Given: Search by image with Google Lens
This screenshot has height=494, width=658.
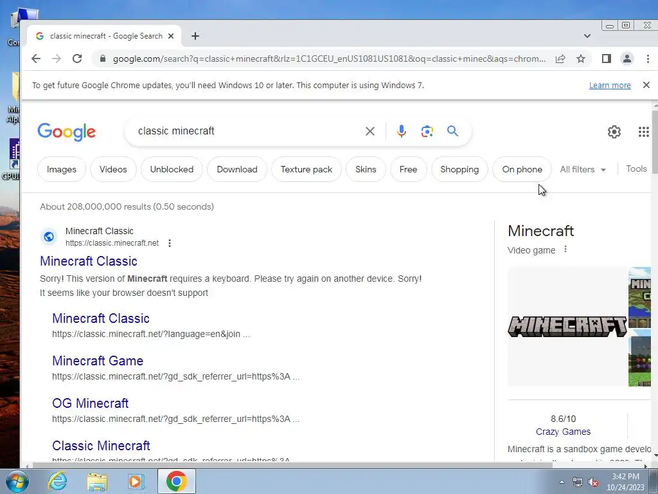Looking at the screenshot, I should click(x=427, y=131).
